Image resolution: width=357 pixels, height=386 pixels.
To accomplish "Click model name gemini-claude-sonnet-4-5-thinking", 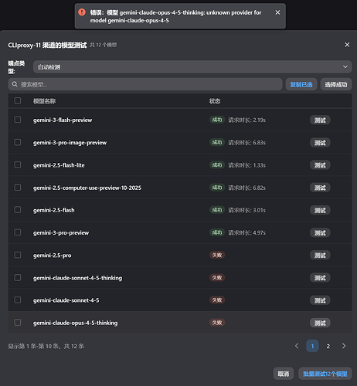I will (77, 278).
